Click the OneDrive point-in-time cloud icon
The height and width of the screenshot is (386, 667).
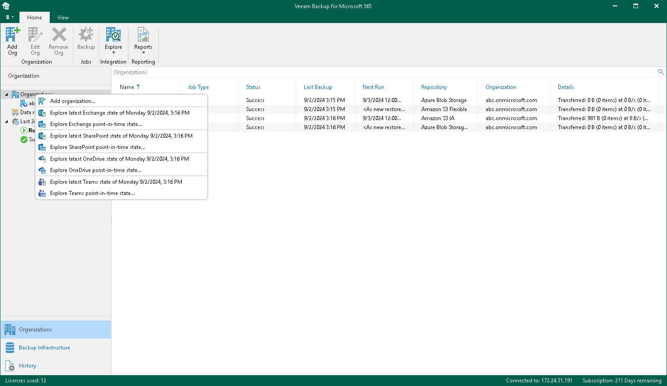click(42, 170)
